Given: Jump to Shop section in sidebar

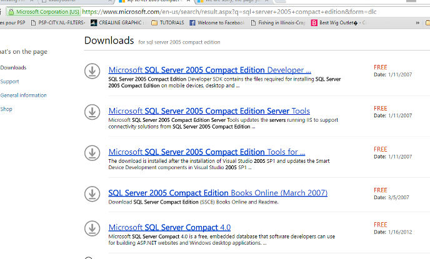Looking at the screenshot, I should pyautogui.click(x=6, y=109).
